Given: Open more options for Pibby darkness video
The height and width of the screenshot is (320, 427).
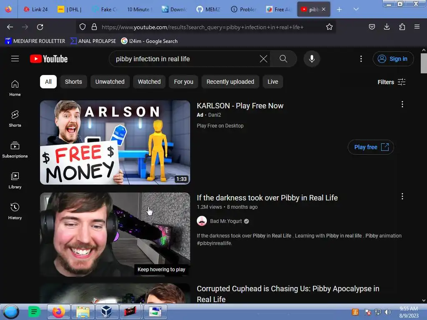Looking at the screenshot, I should tap(402, 197).
